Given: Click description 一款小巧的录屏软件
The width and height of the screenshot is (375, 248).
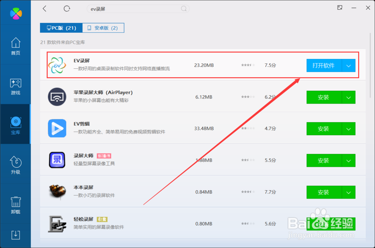Looking at the screenshot, I should (94, 195).
